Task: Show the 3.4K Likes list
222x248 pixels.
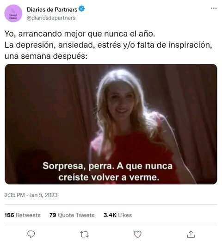Action: [x=117, y=215]
